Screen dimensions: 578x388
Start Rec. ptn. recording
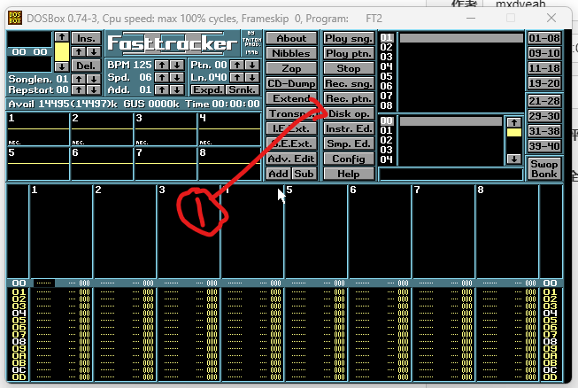[349, 98]
